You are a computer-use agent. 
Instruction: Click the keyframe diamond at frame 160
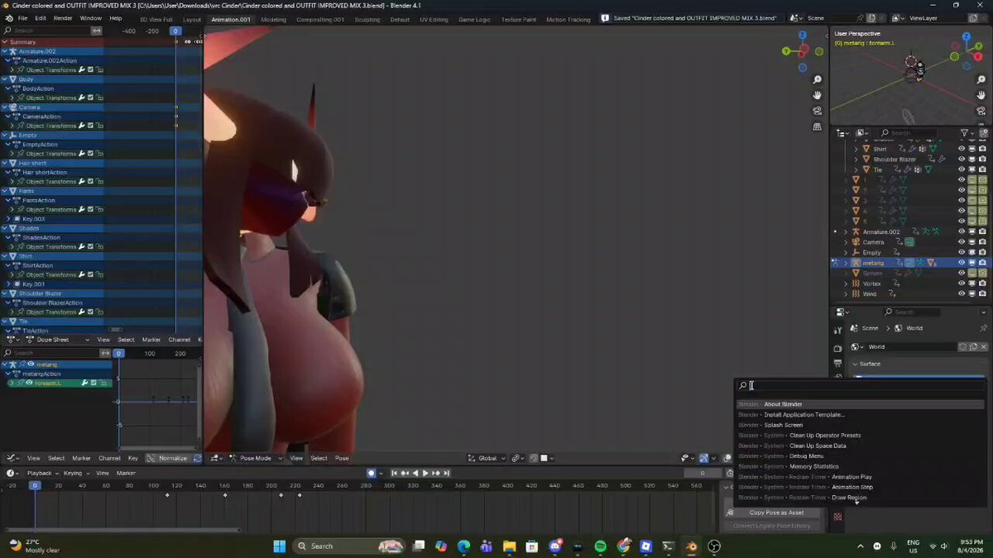point(225,495)
